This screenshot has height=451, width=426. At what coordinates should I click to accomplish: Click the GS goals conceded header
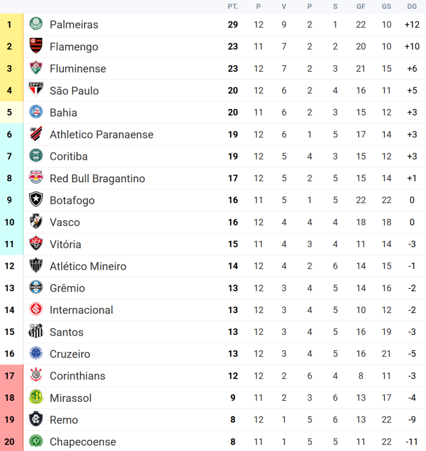coord(386,7)
